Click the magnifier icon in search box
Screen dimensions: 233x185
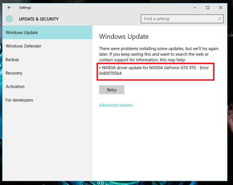[220, 19]
